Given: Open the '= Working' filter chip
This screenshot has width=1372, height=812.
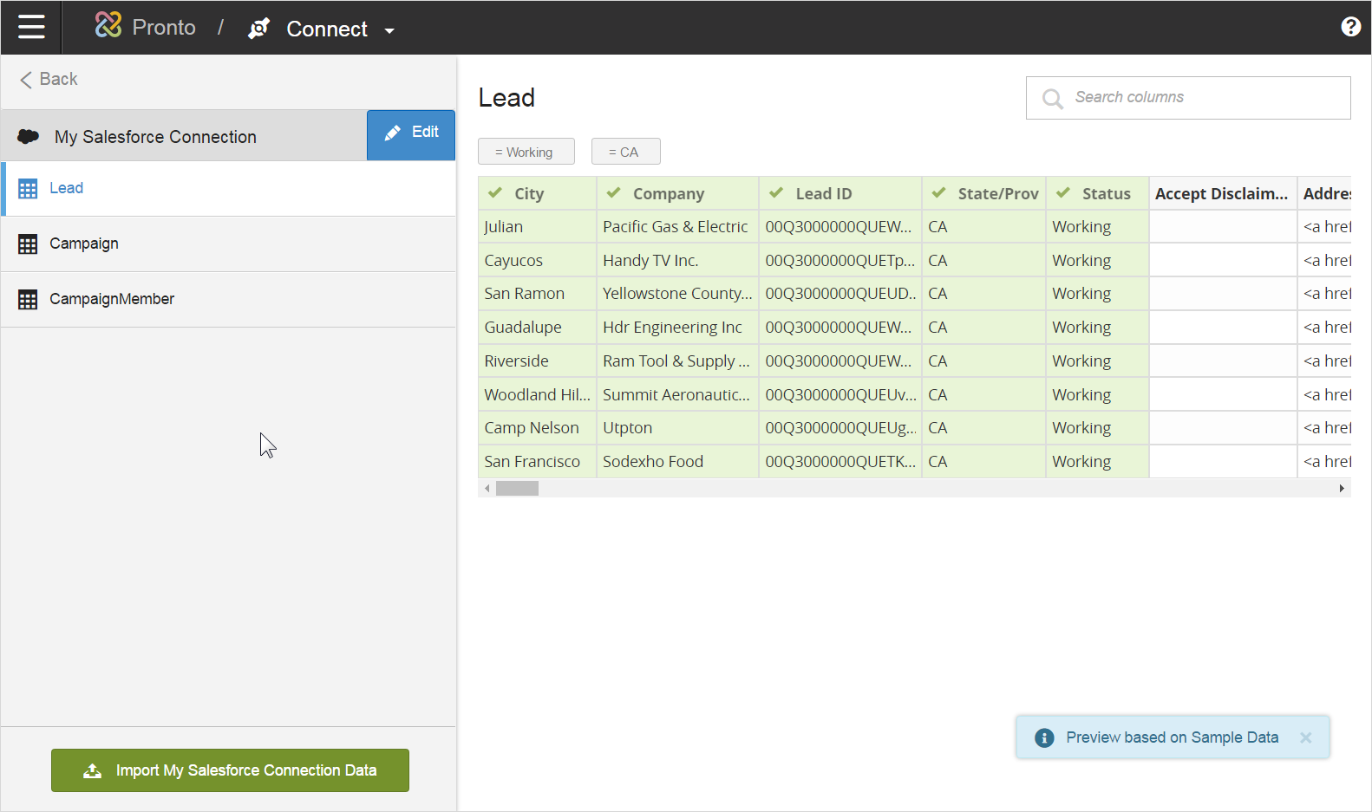Looking at the screenshot, I should (526, 152).
